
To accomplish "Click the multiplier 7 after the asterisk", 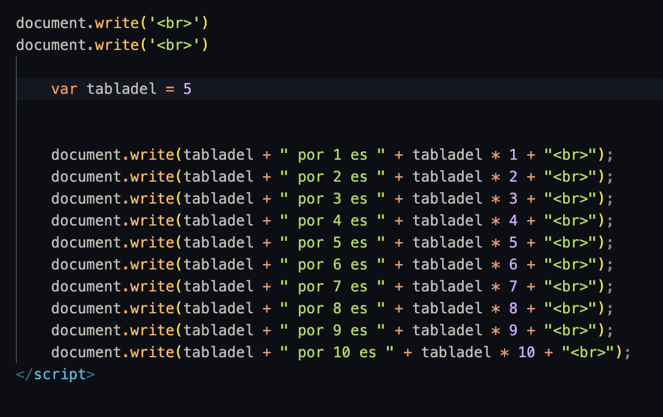I will point(513,287).
